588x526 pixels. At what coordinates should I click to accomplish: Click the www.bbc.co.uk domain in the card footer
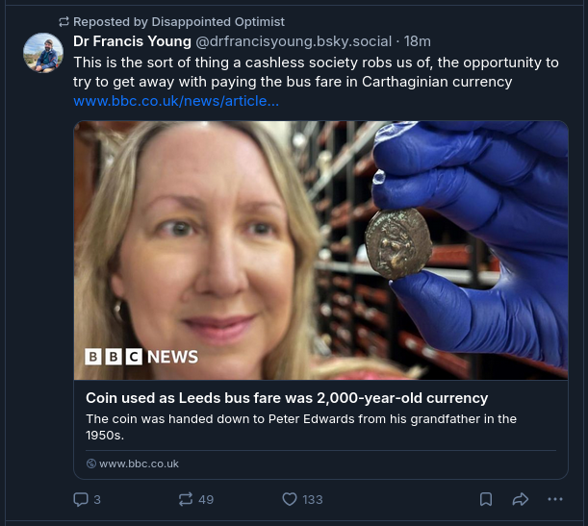click(x=139, y=463)
